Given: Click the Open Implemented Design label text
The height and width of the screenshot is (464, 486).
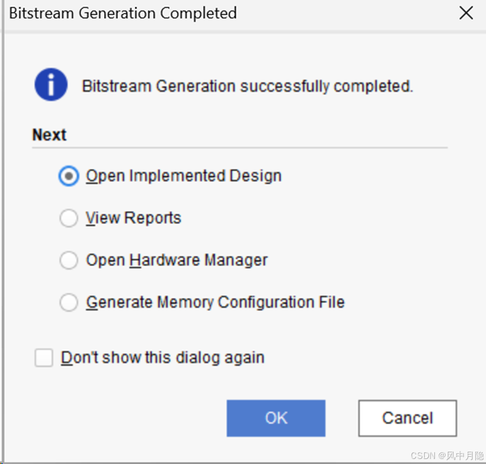Looking at the screenshot, I should click(184, 176).
